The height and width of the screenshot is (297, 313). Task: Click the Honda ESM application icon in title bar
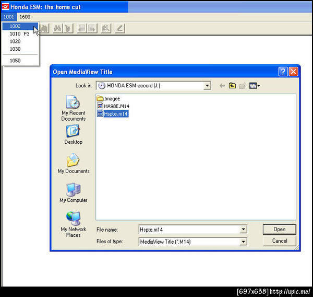pos(5,7)
